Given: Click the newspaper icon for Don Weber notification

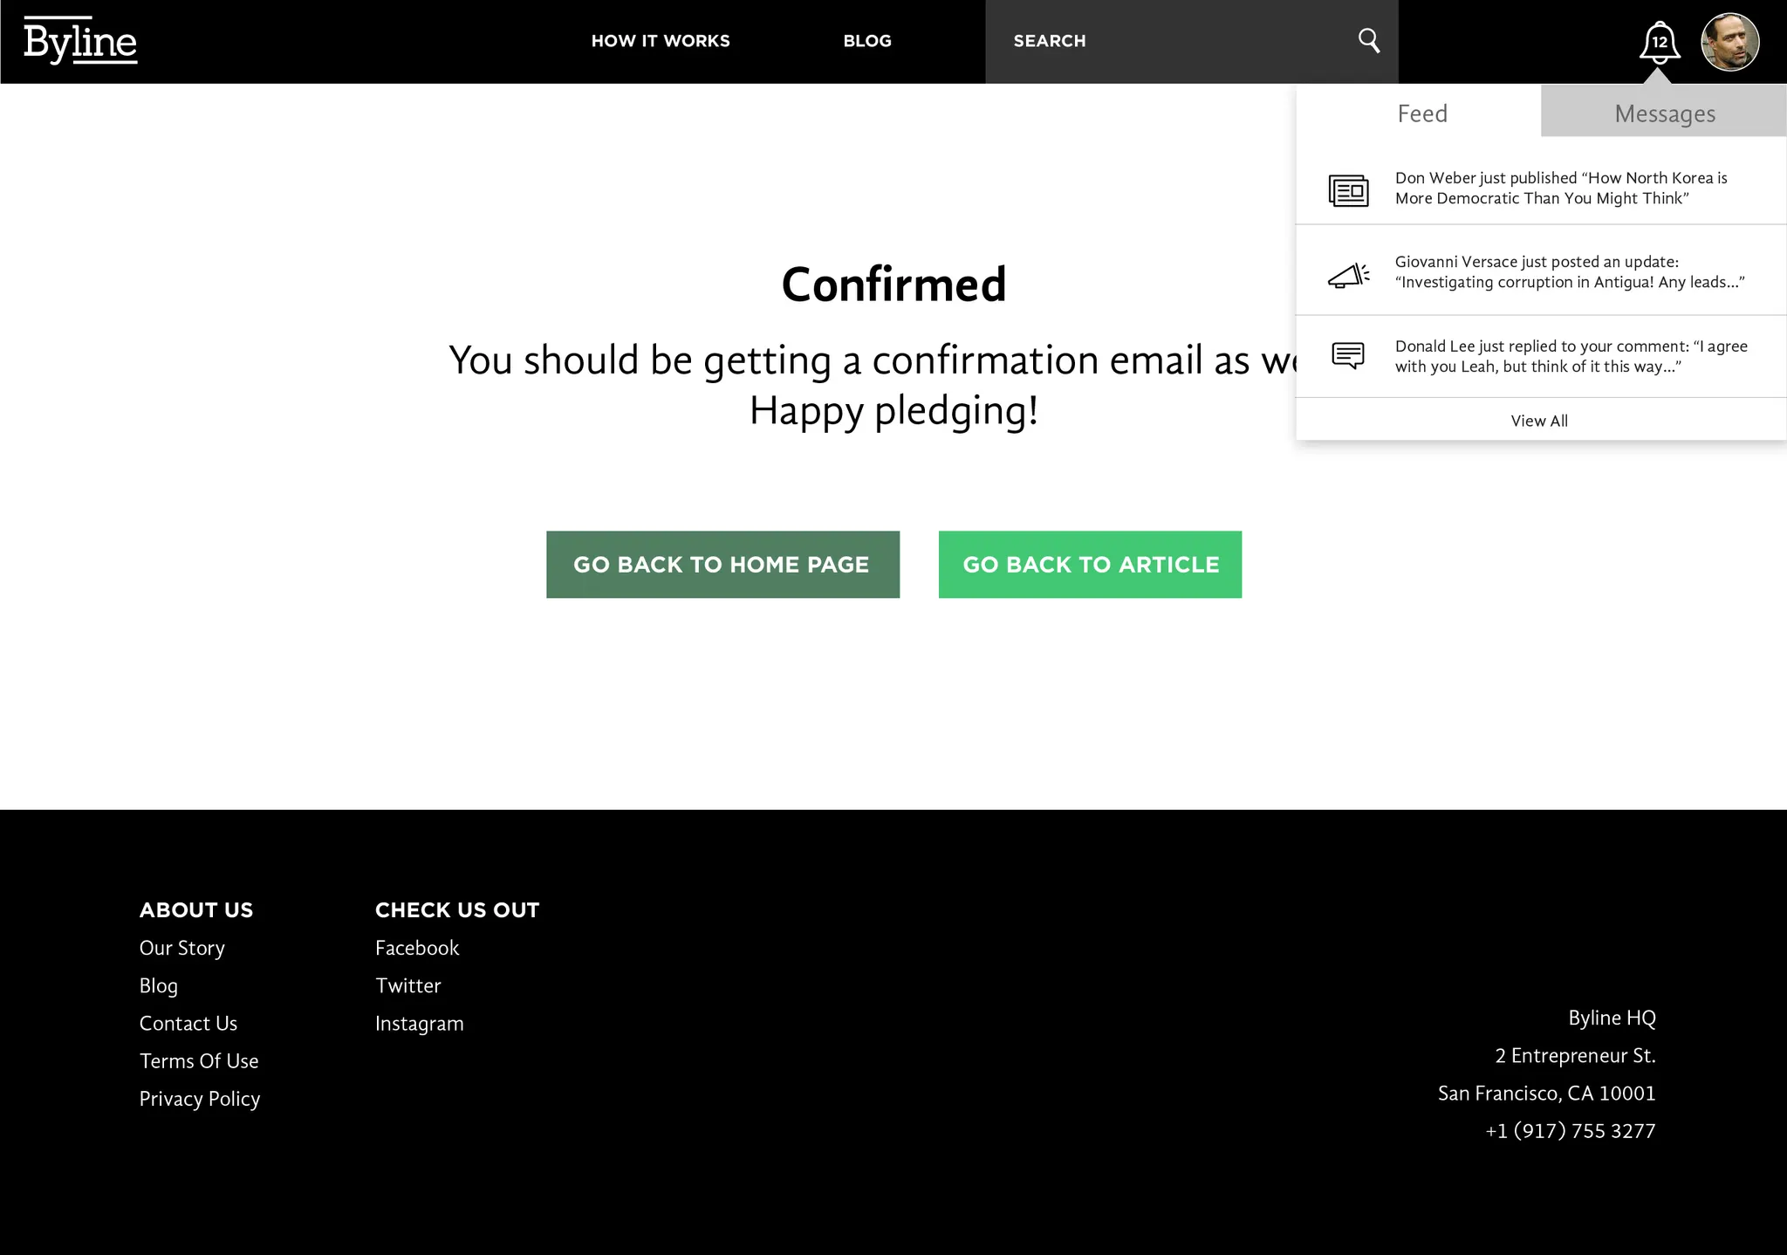Looking at the screenshot, I should (x=1348, y=189).
